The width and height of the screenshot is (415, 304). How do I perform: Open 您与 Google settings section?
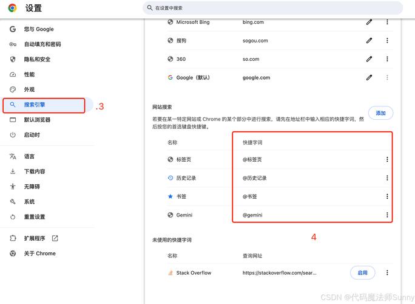point(39,29)
